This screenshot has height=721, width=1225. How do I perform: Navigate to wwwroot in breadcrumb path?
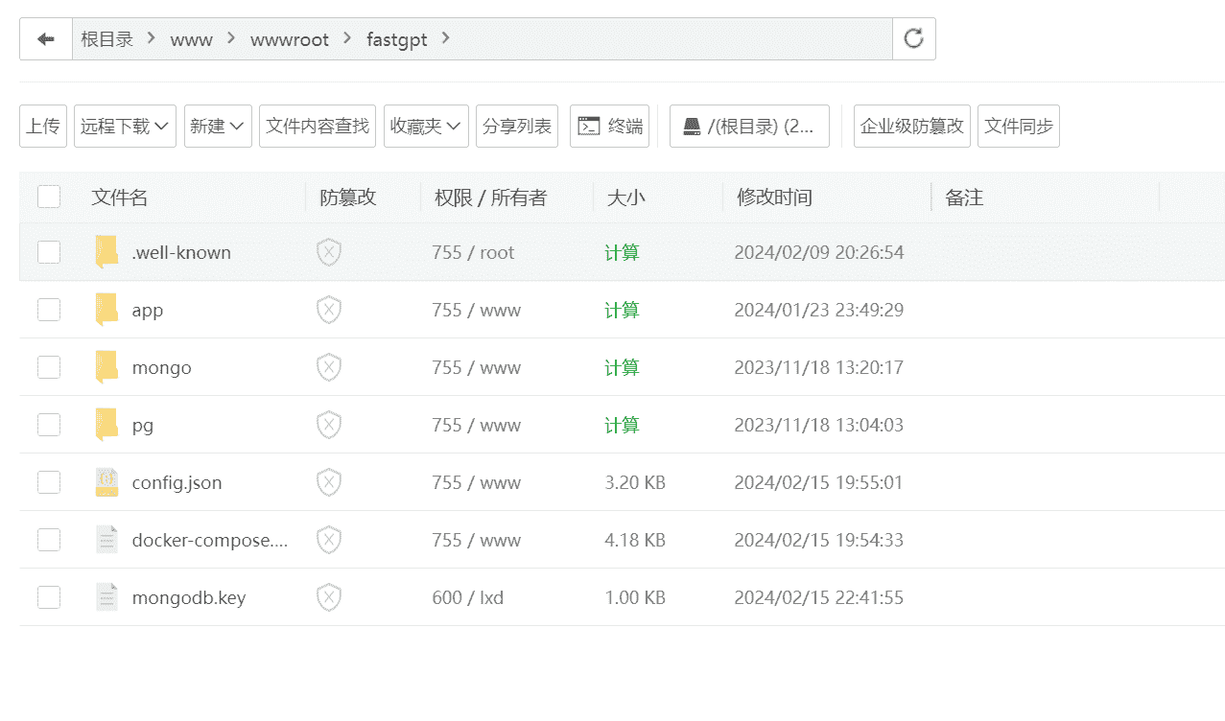pyautogui.click(x=289, y=39)
